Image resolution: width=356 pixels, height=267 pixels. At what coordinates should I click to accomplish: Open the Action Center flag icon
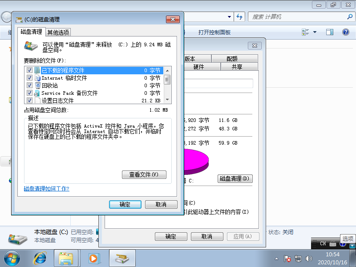point(288,258)
